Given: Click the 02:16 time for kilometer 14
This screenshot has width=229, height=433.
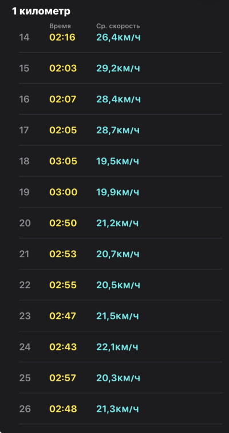Looking at the screenshot, I should pyautogui.click(x=62, y=37).
